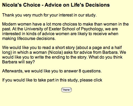Click 'Advice on Life's Decisions' in the title
Image resolution: width=133 pixels, height=106 pixels.
click(x=77, y=5)
